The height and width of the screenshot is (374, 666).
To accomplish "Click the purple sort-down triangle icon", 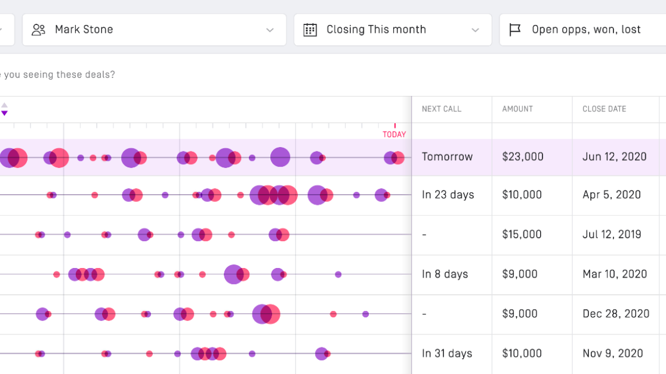I will 4,113.
